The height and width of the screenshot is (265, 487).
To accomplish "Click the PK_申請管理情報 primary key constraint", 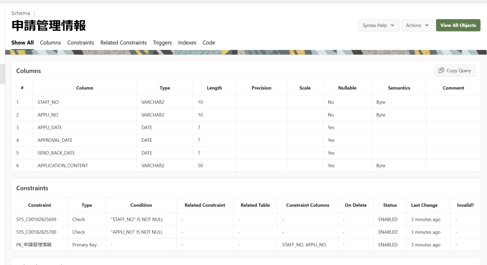I will pos(34,245).
